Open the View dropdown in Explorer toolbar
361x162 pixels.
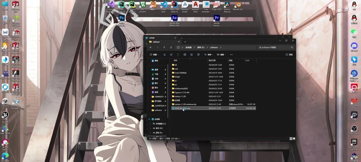(x=221, y=55)
